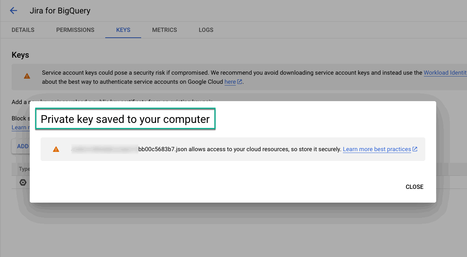
Task: Click the blue back arrow
Action: [x=13, y=11]
